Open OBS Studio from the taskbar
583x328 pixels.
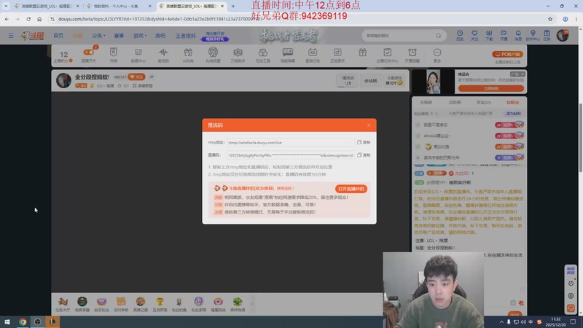(x=38, y=321)
